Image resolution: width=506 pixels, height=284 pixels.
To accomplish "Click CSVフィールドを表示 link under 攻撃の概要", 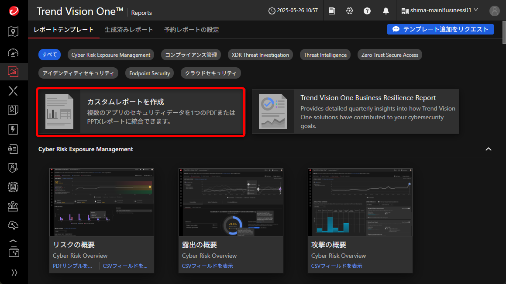I will 337,266.
